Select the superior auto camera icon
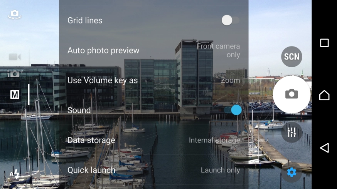Image resolution: width=337 pixels, height=189 pixels. coord(15,74)
